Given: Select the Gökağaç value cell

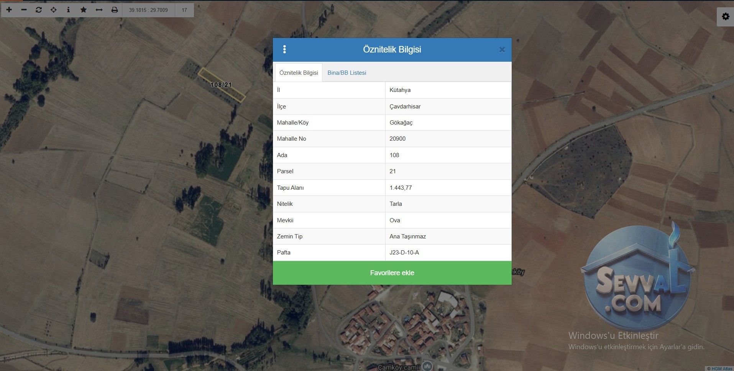Looking at the screenshot, I should pos(448,123).
